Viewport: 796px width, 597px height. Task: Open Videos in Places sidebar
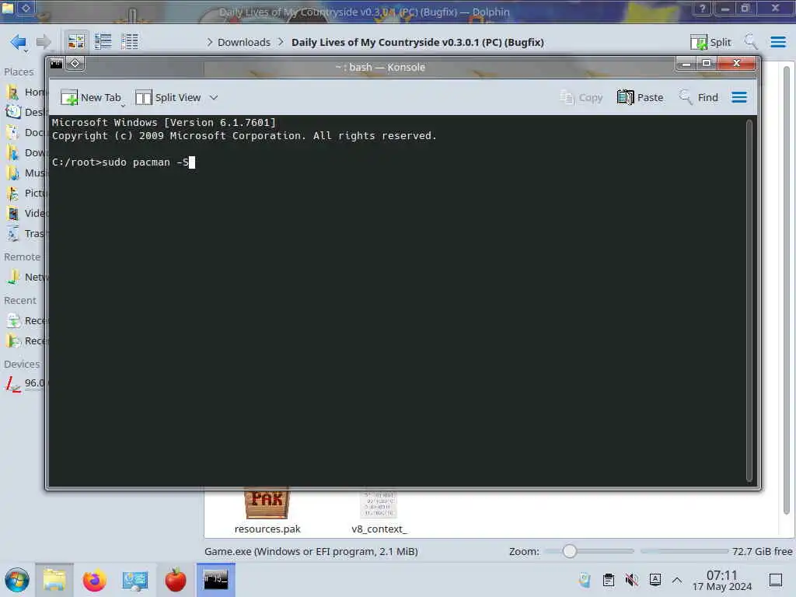pos(26,213)
